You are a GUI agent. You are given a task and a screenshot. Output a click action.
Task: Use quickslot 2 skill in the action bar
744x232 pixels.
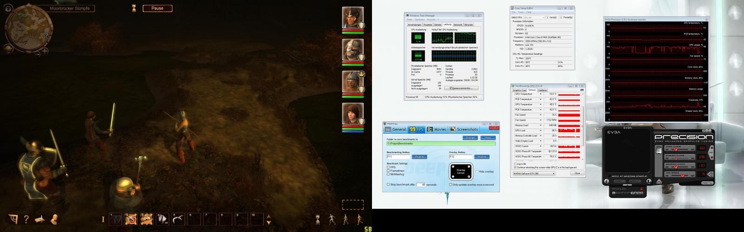click(x=131, y=219)
